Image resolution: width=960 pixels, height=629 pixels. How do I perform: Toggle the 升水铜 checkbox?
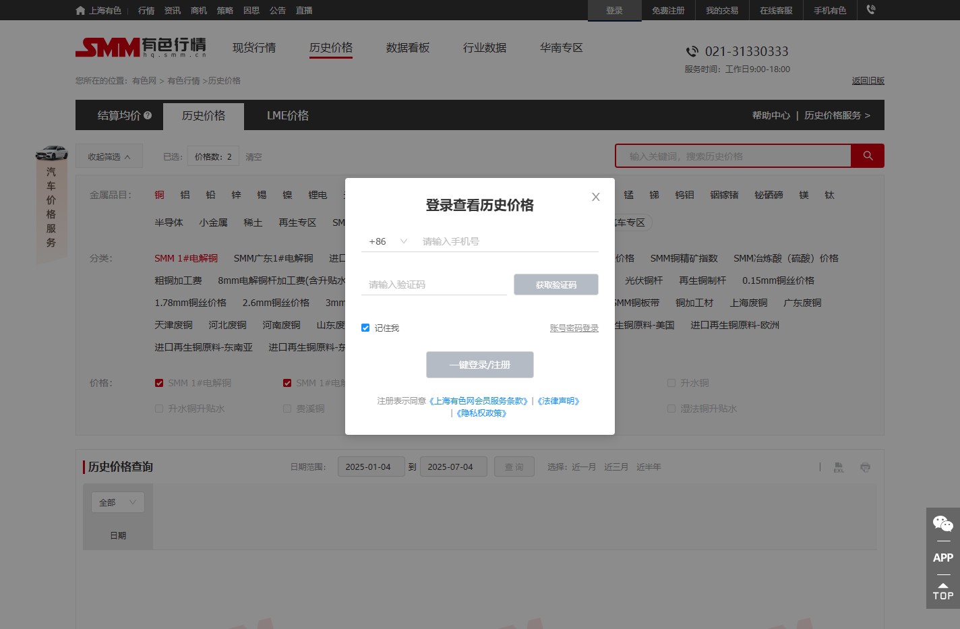671,383
